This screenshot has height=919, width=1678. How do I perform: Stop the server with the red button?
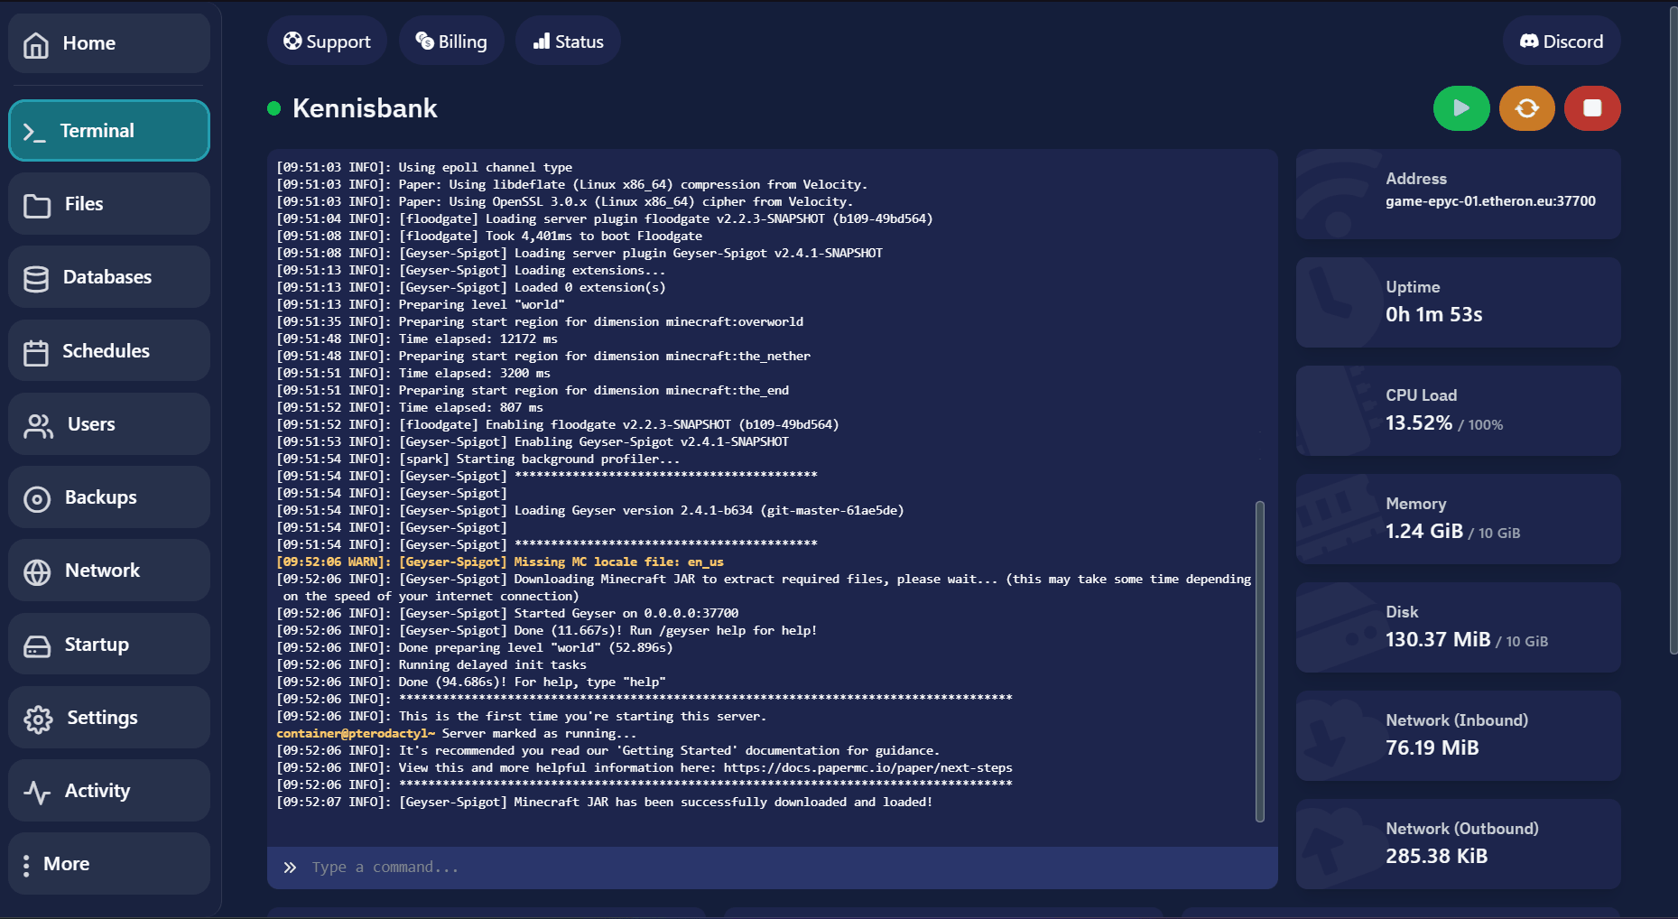[x=1591, y=108]
